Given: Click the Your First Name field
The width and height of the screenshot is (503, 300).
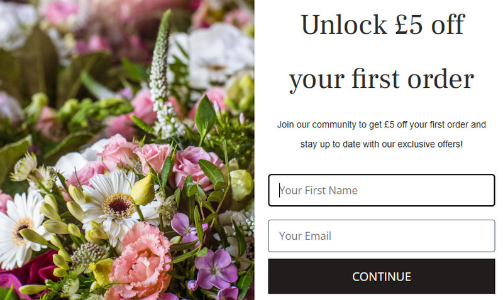Looking at the screenshot, I should pyautogui.click(x=382, y=190).
